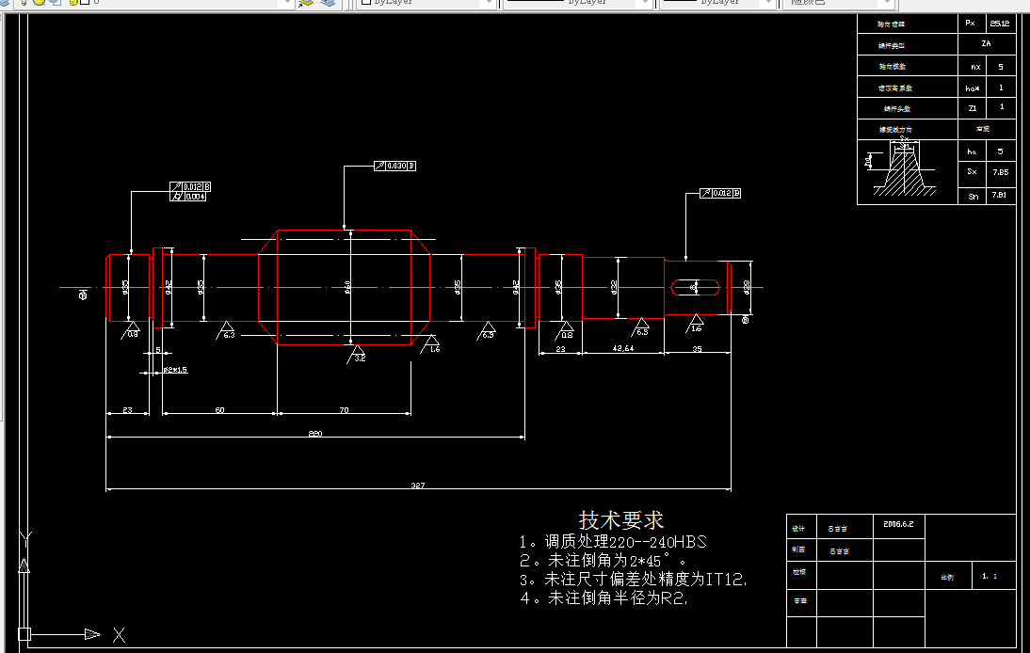Toggle the lightbulb to switch off layer 0

[24, 4]
